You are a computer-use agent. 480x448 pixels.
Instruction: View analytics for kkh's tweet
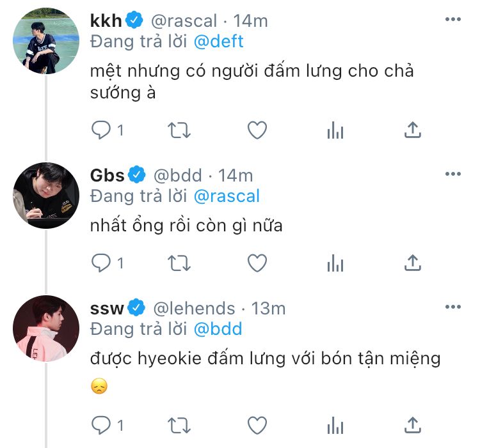tap(335, 130)
